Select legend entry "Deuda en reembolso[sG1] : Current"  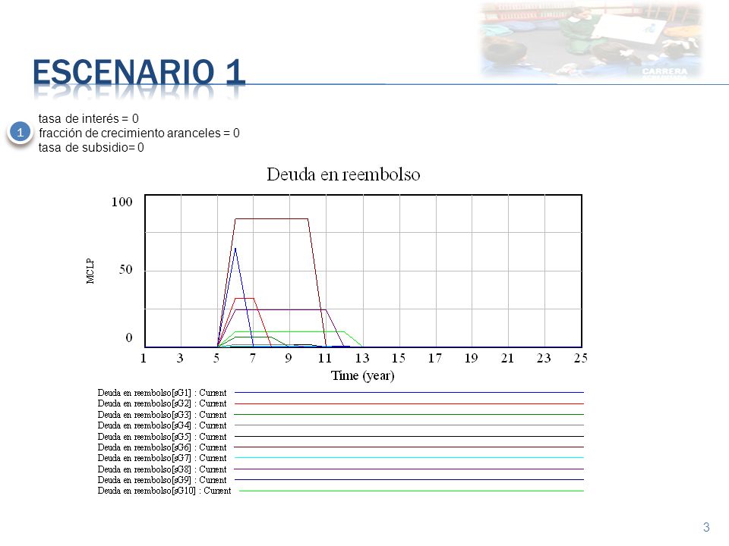[x=162, y=393]
